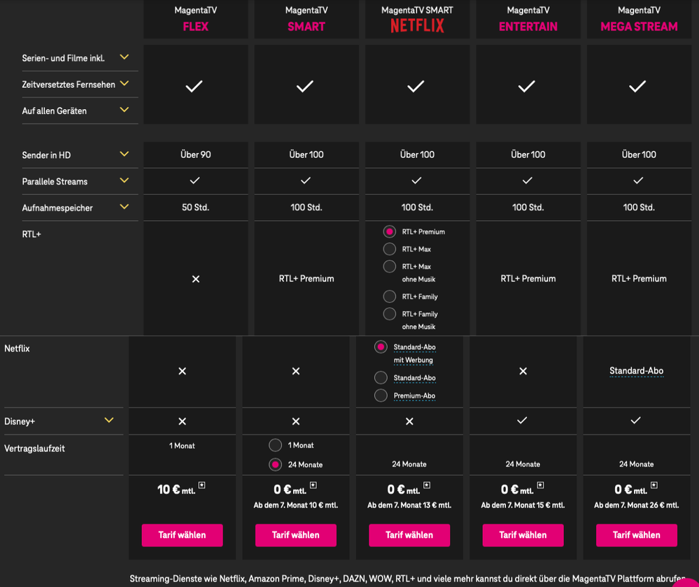Click Standard-Abo link in MEGA STREAM column
This screenshot has height=587, width=699.
click(x=636, y=371)
